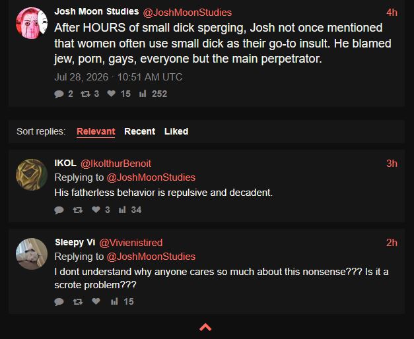The height and width of the screenshot is (339, 414).
Task: Click Josh Moon Studies avatar image
Action: [x=32, y=23]
